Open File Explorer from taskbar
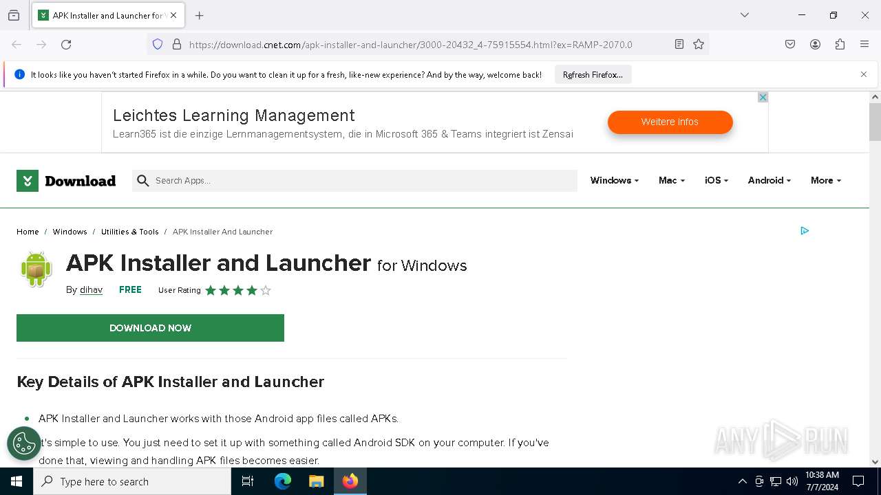The height and width of the screenshot is (495, 881). pyautogui.click(x=316, y=481)
